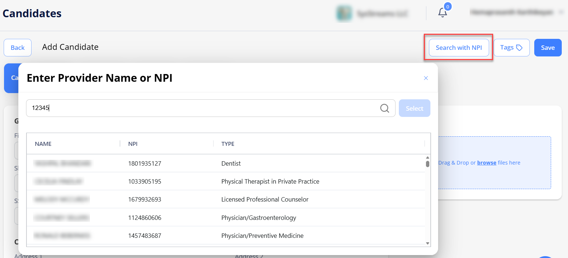The height and width of the screenshot is (258, 568).
Task: Click the Search with NPI button
Action: point(459,48)
